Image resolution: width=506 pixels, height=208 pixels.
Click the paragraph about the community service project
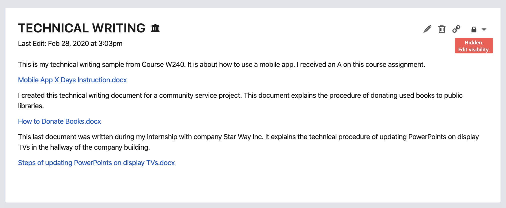[240, 101]
